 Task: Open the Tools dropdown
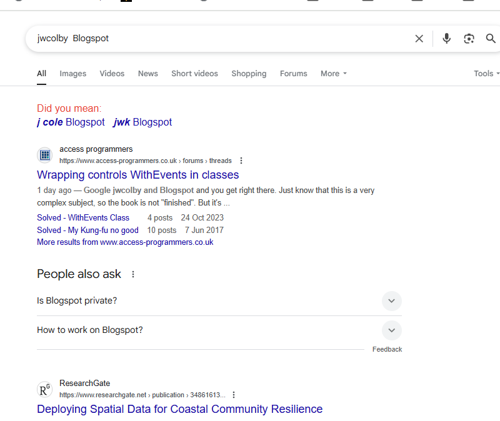[x=487, y=74]
